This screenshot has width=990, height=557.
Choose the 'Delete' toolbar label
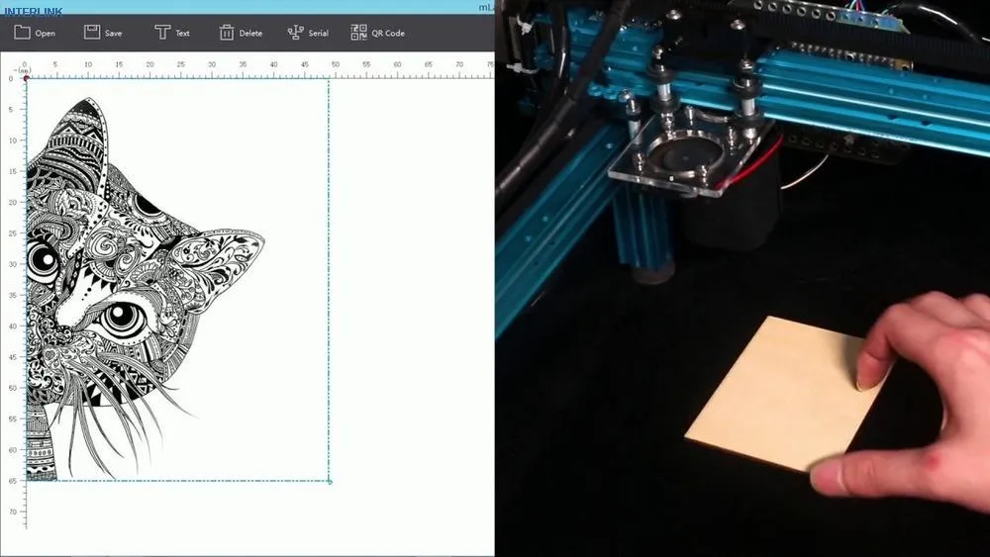pyautogui.click(x=251, y=34)
